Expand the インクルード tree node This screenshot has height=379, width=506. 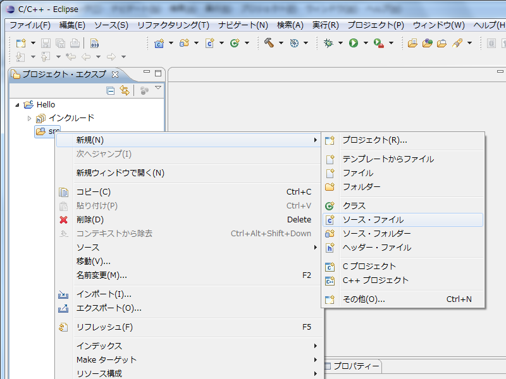coord(29,118)
